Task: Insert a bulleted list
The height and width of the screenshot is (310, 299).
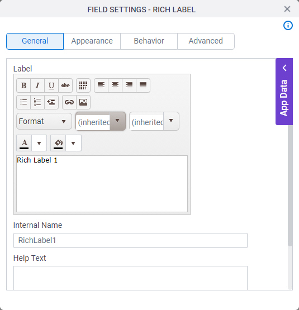Action: [x=23, y=102]
